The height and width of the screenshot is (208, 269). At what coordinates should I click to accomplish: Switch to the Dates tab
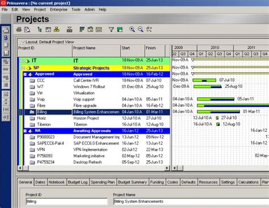[40, 182]
